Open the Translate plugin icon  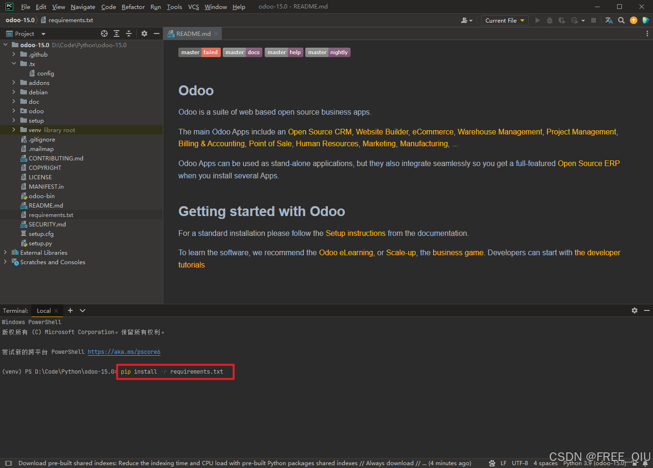coord(609,20)
